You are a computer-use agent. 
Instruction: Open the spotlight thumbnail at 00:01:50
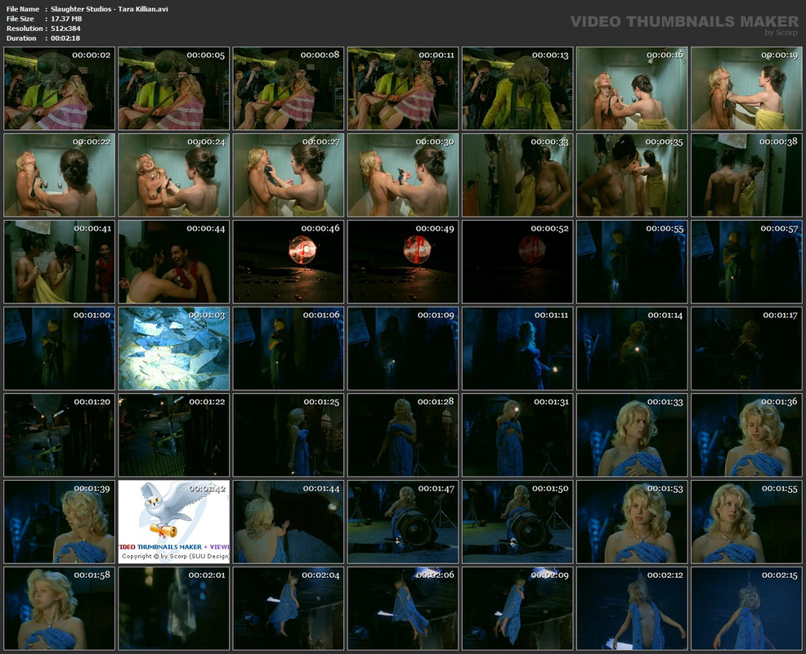click(x=517, y=522)
